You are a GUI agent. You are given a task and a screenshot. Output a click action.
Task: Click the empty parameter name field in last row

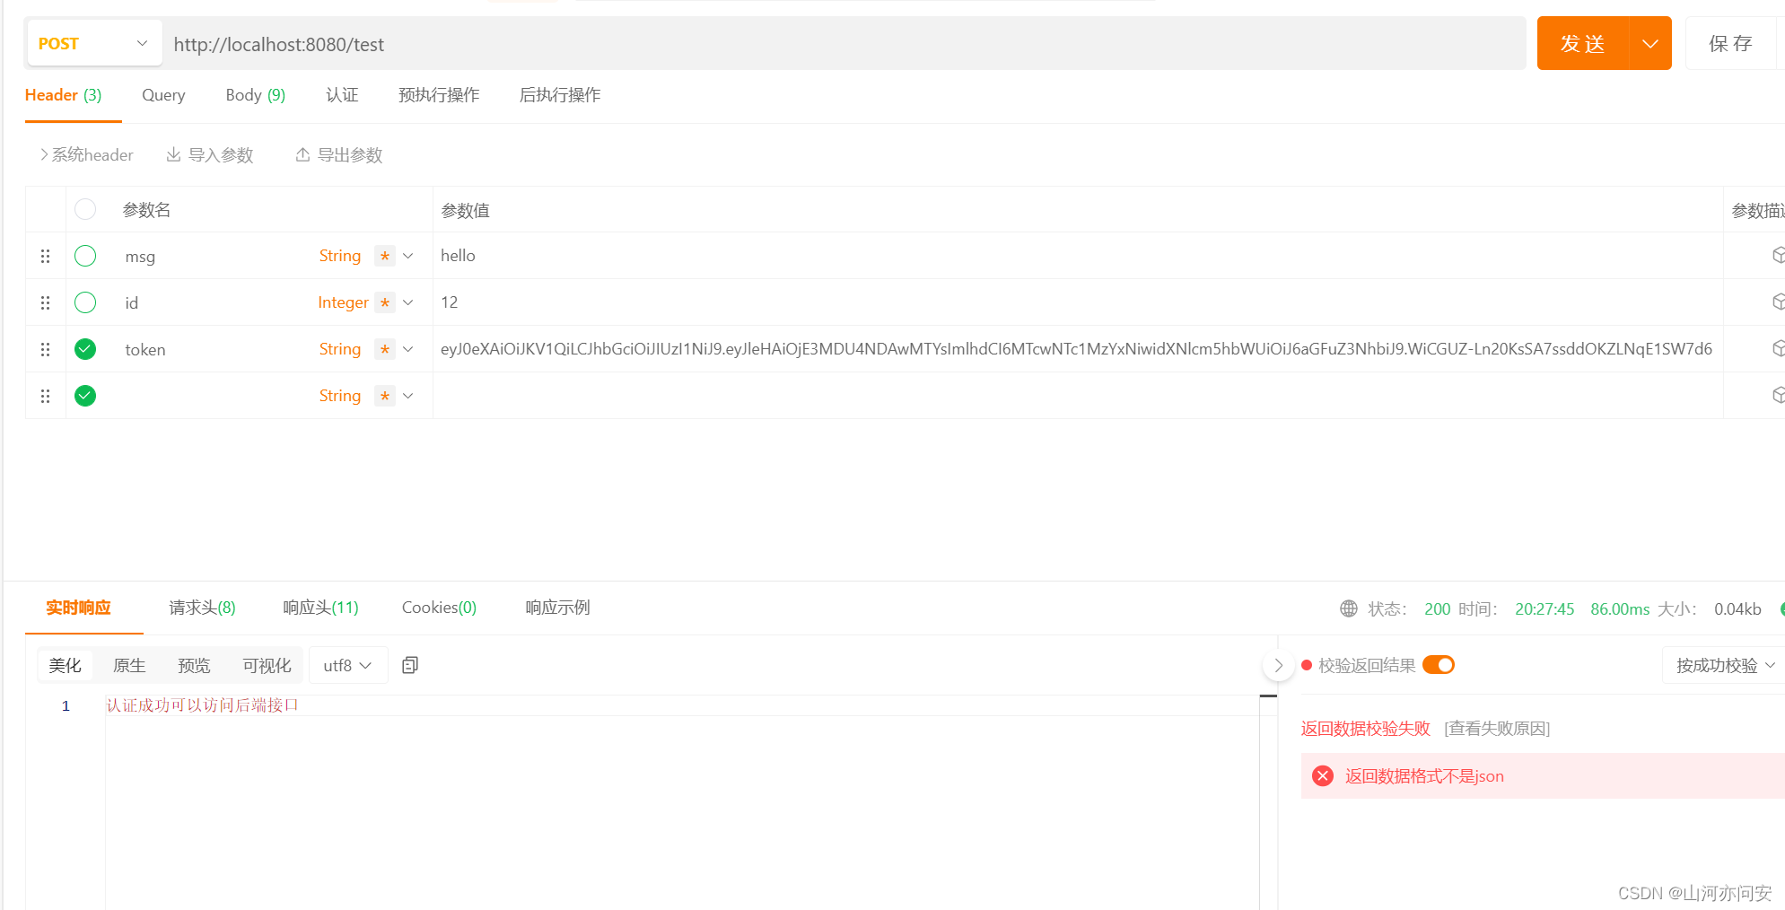tap(211, 396)
